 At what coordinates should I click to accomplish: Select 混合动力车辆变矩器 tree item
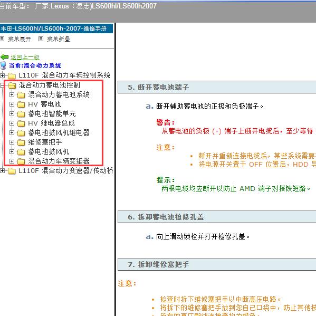[59, 161]
